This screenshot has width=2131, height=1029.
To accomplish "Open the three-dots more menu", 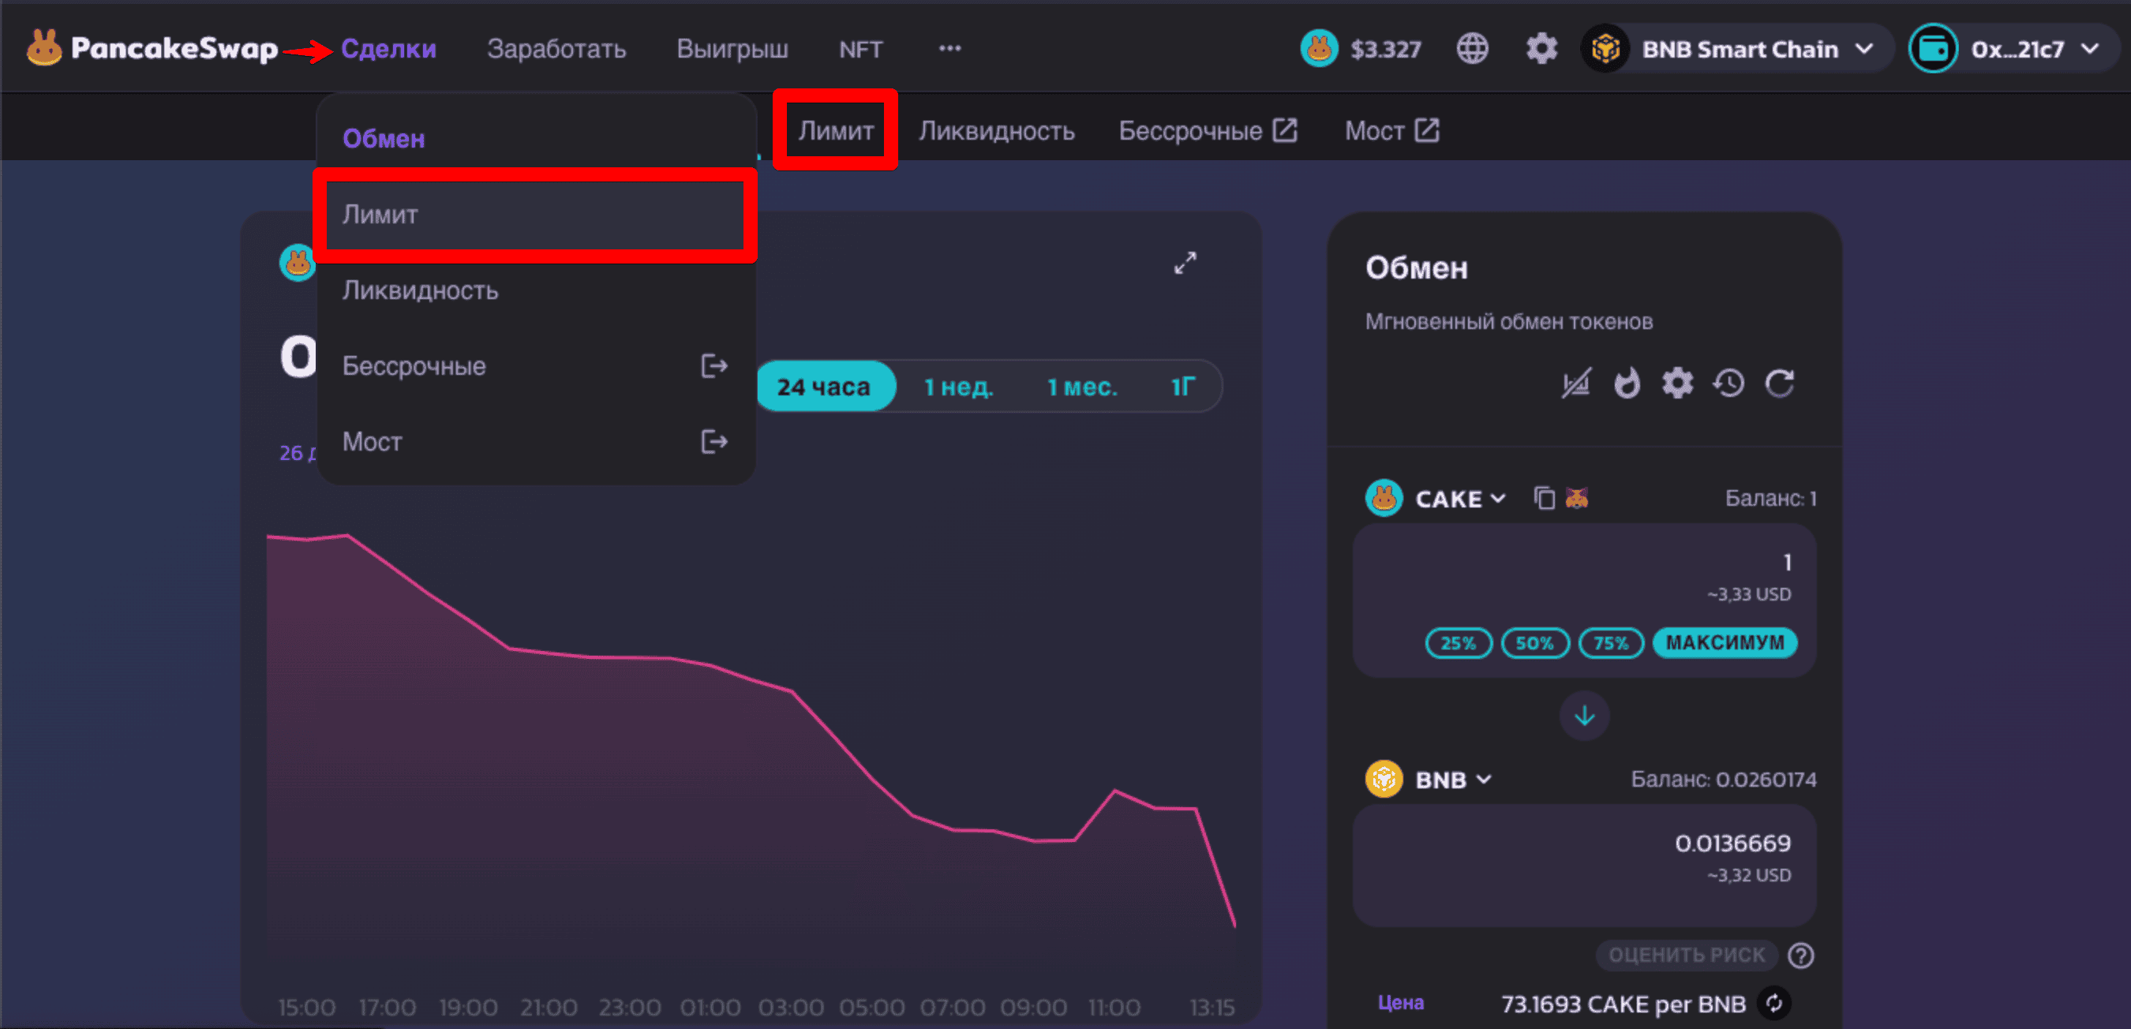I will point(949,48).
